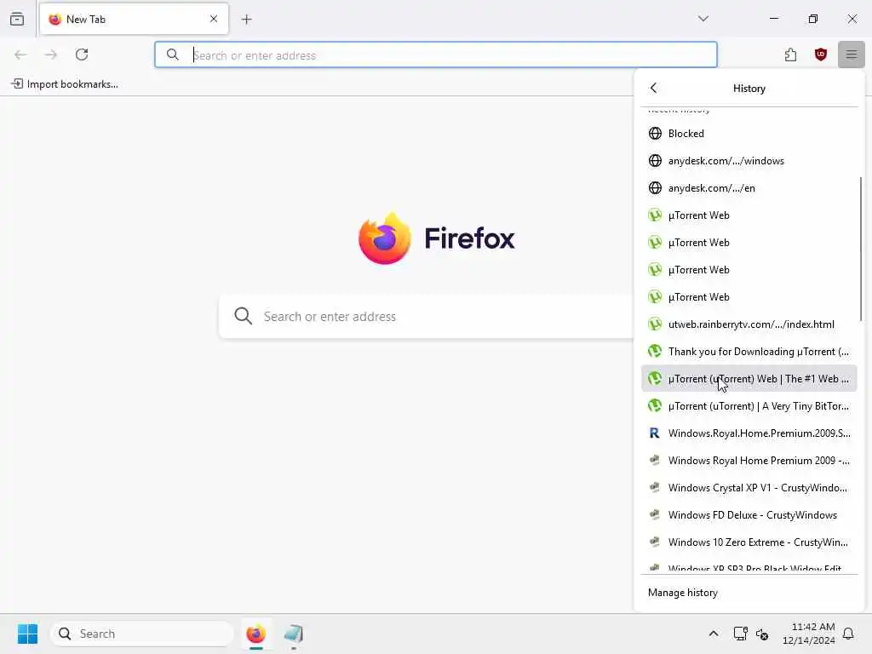Open the notifications bell icon
This screenshot has width=872, height=654.
click(x=848, y=634)
